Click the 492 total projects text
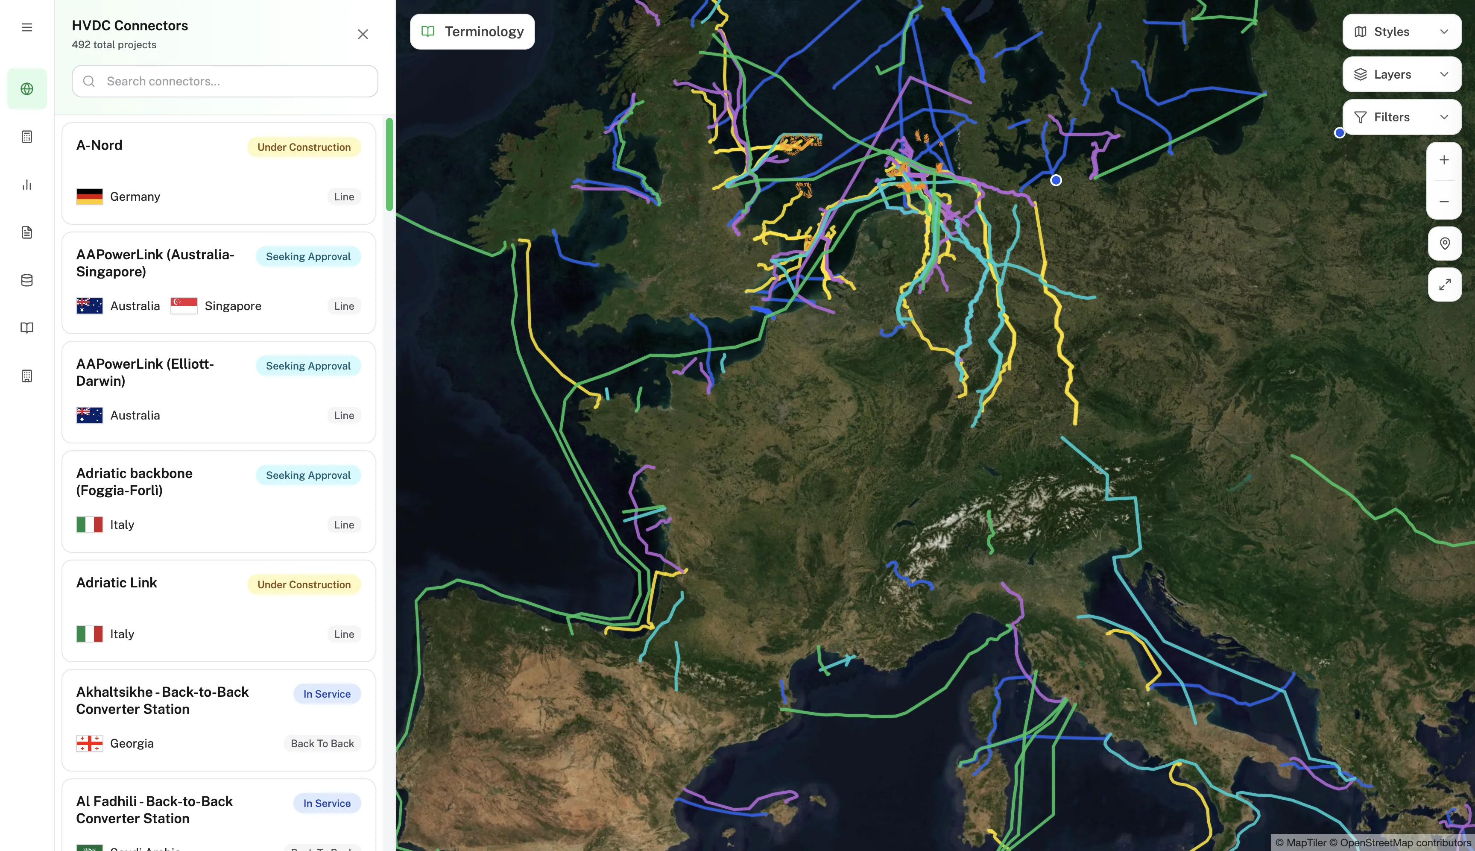Image resolution: width=1475 pixels, height=851 pixels. coord(114,44)
